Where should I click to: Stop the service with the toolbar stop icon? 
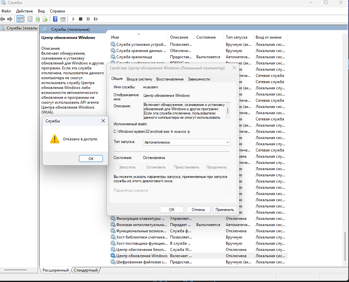(x=81, y=19)
